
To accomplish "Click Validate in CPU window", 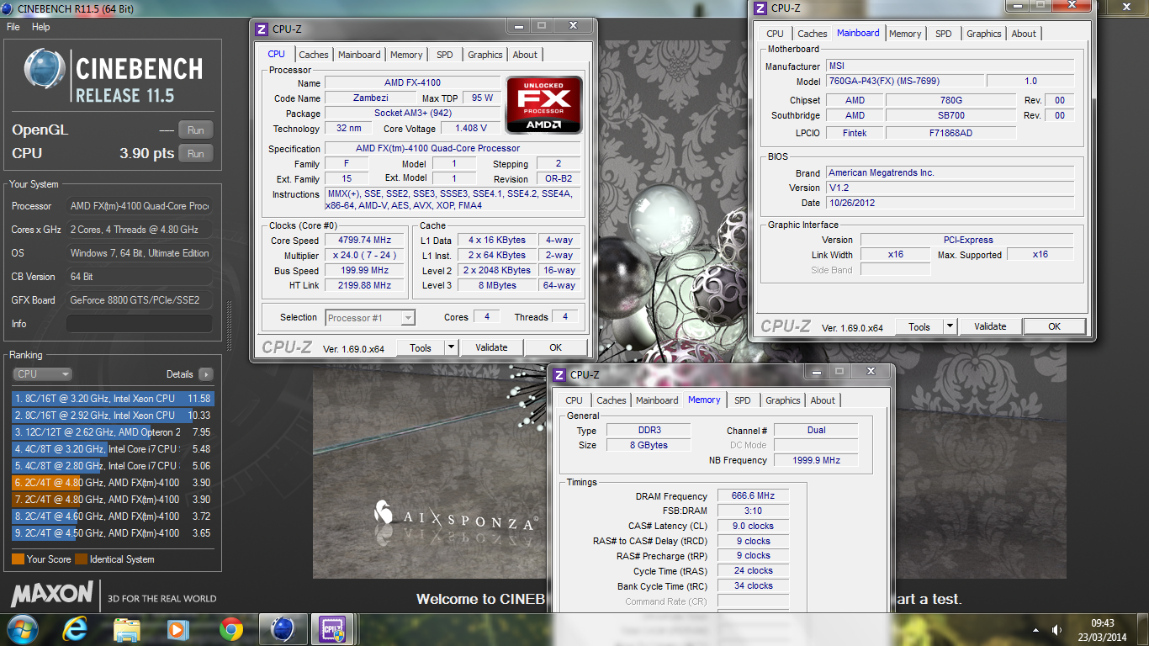I will click(491, 347).
